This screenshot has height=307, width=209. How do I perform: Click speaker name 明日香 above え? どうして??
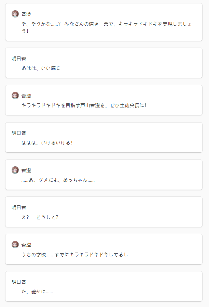click(x=19, y=207)
